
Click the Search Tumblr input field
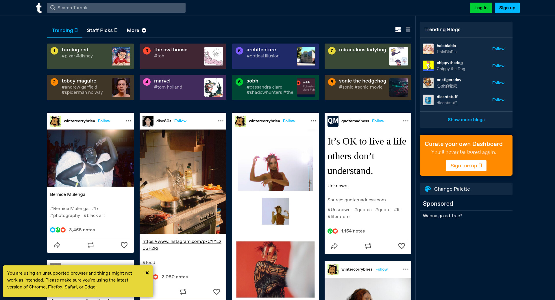tap(116, 8)
